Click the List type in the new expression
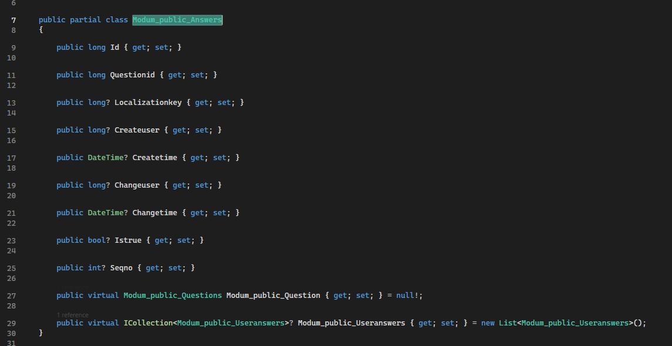Viewport: 672px width, 346px height. pyautogui.click(x=507, y=323)
